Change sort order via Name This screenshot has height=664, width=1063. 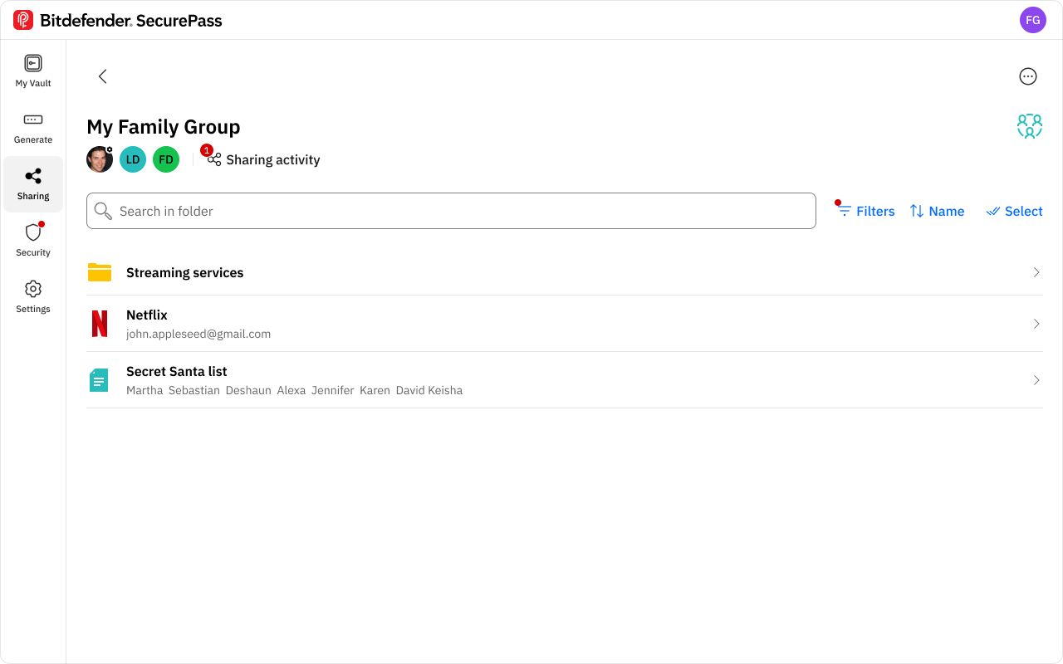pos(937,211)
